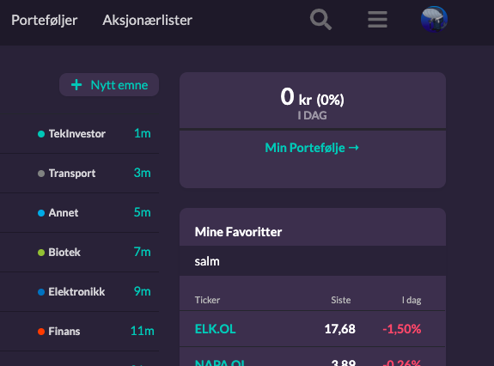Viewport: 494px width, 366px height.
Task: Sort favorites by the Siste column
Action: [340, 300]
